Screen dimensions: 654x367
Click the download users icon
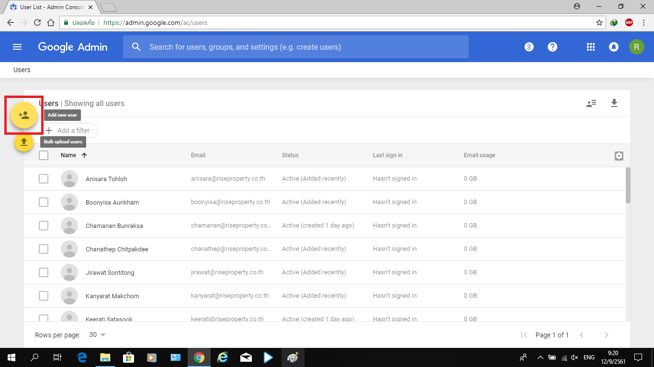pyautogui.click(x=614, y=103)
